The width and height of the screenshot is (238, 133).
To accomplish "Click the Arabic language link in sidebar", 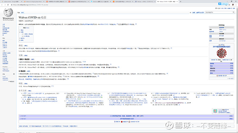I will [4, 77].
